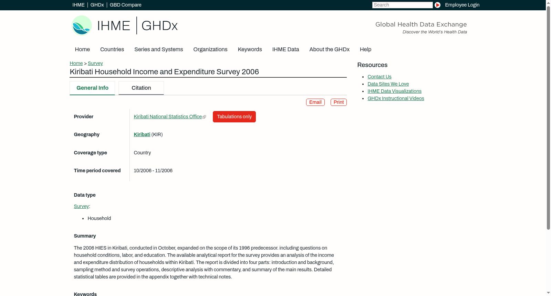Open Kiribati National Statistics Office link
Screen dimensions: 551x296
click(x=168, y=117)
